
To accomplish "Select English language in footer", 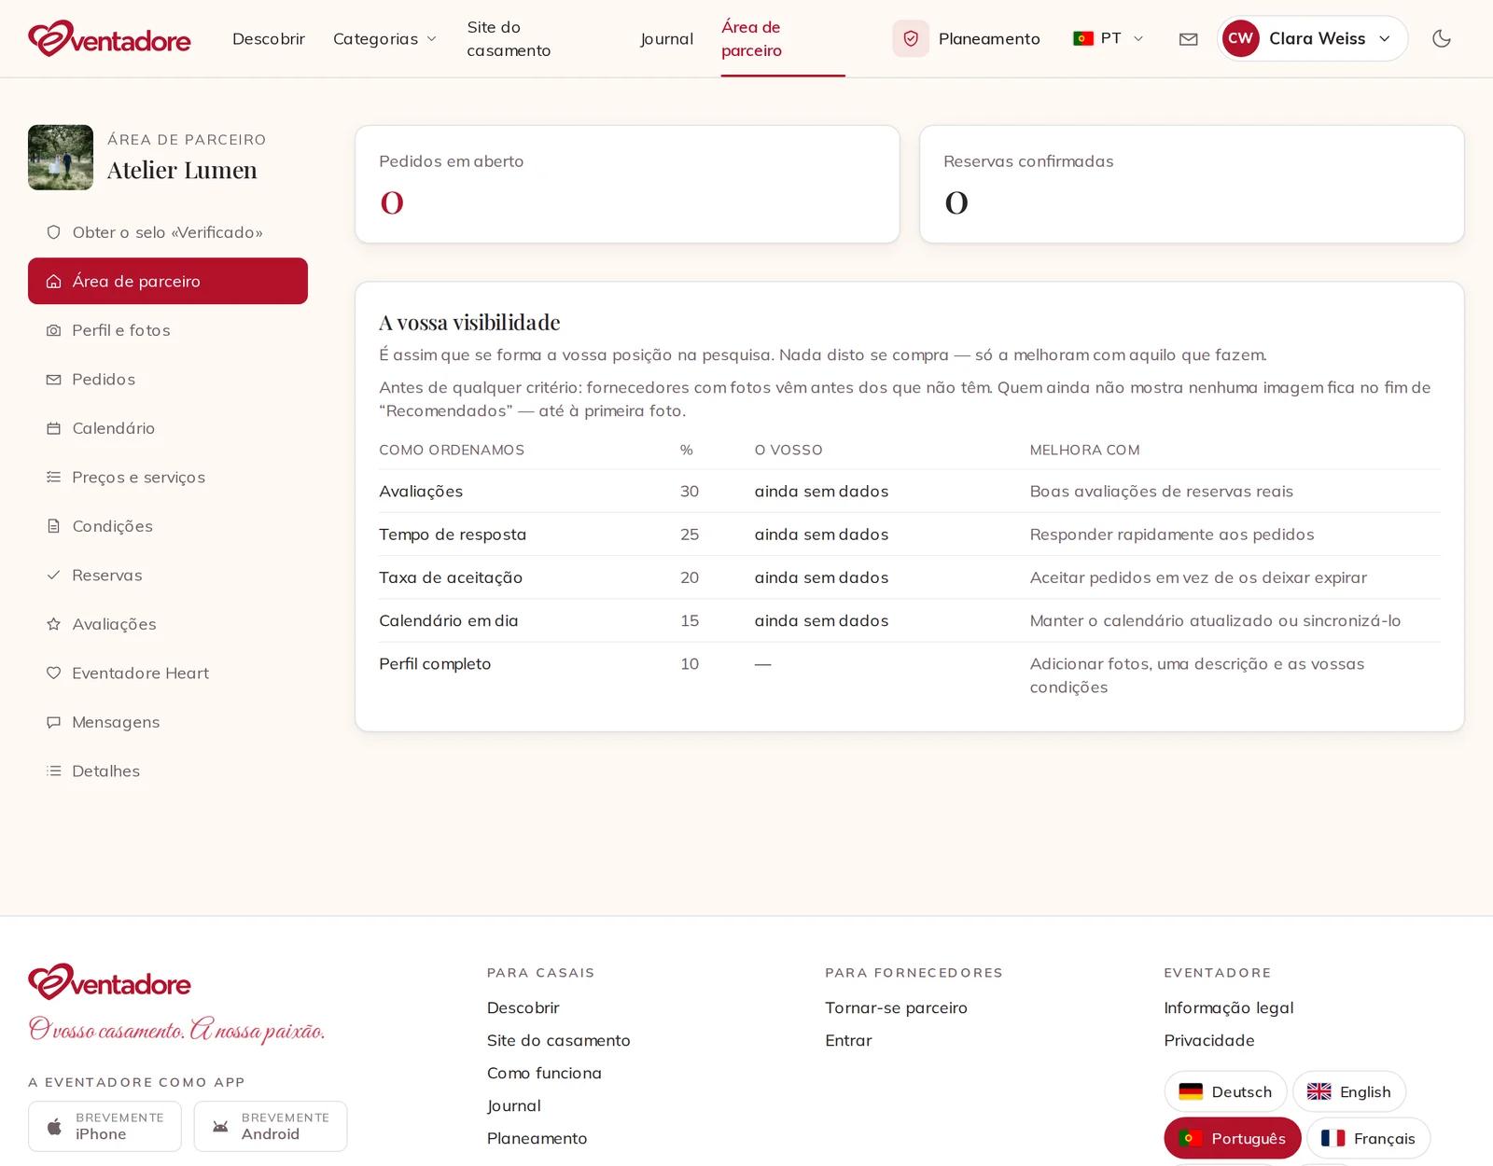I will pos(1349,1091).
